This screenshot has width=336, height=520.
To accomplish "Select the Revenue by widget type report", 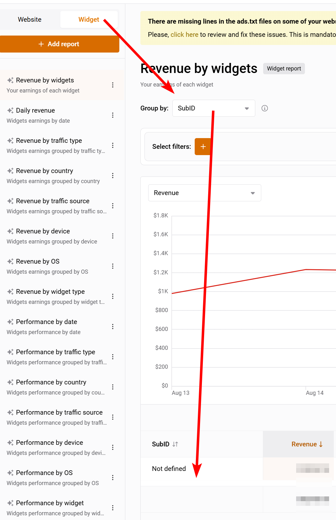I will [x=50, y=292].
